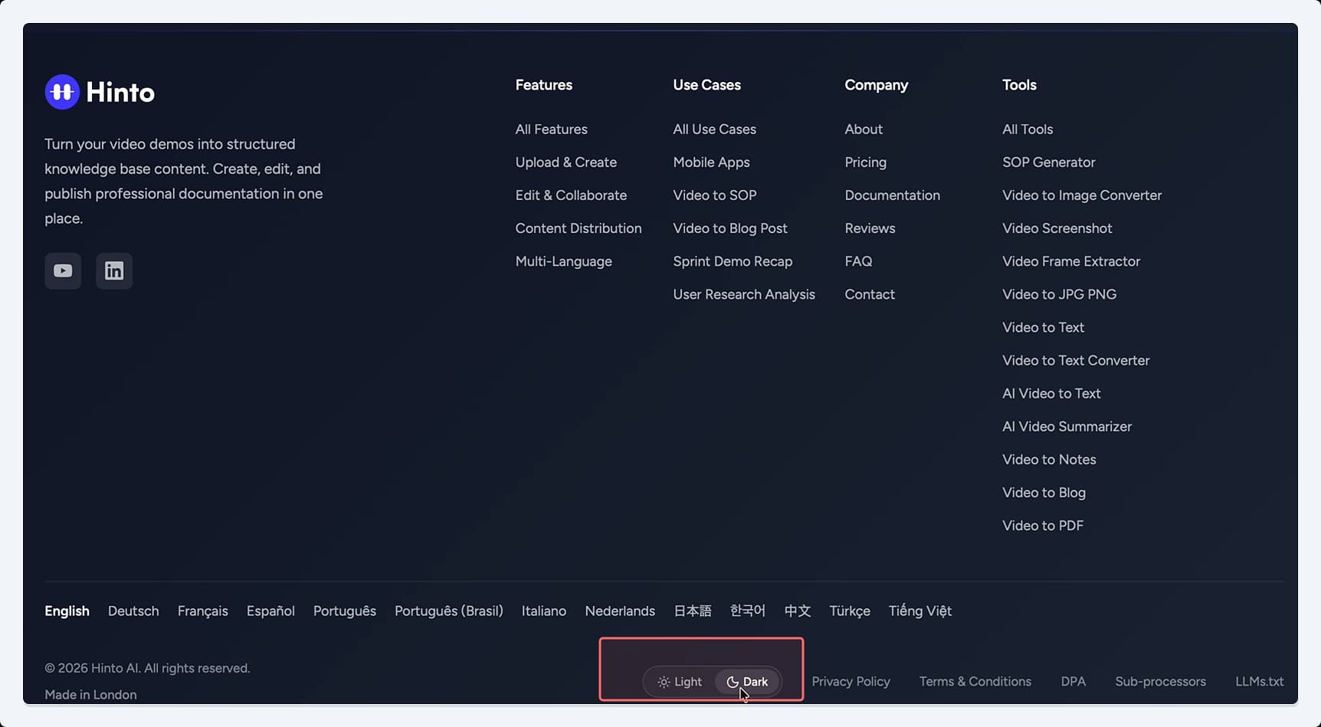The height and width of the screenshot is (727, 1321).
Task: Select English language
Action: [x=67, y=611]
